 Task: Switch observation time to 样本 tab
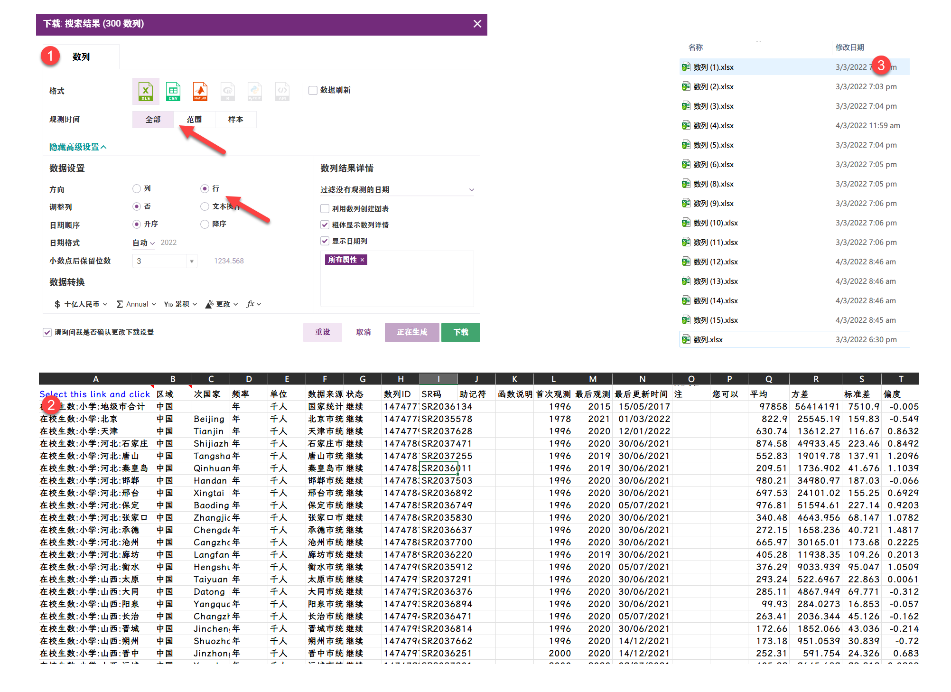pyautogui.click(x=235, y=120)
